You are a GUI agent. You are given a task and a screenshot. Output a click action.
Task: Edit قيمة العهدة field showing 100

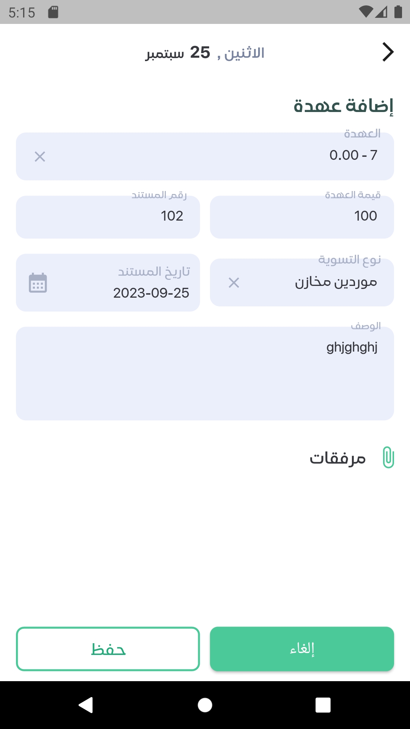pos(302,217)
